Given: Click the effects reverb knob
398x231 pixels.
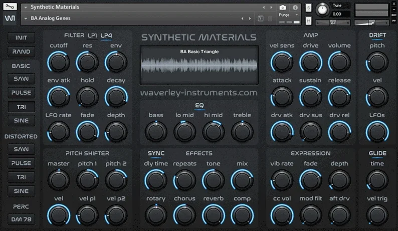Looking at the screenshot, I should (x=213, y=215).
